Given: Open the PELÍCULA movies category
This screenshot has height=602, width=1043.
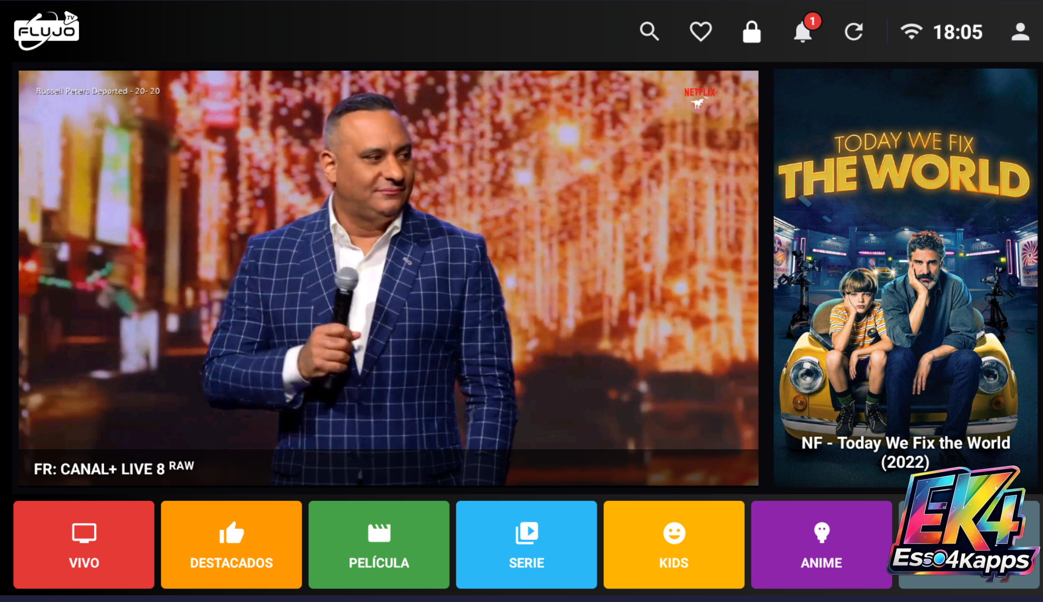Looking at the screenshot, I should 379,544.
